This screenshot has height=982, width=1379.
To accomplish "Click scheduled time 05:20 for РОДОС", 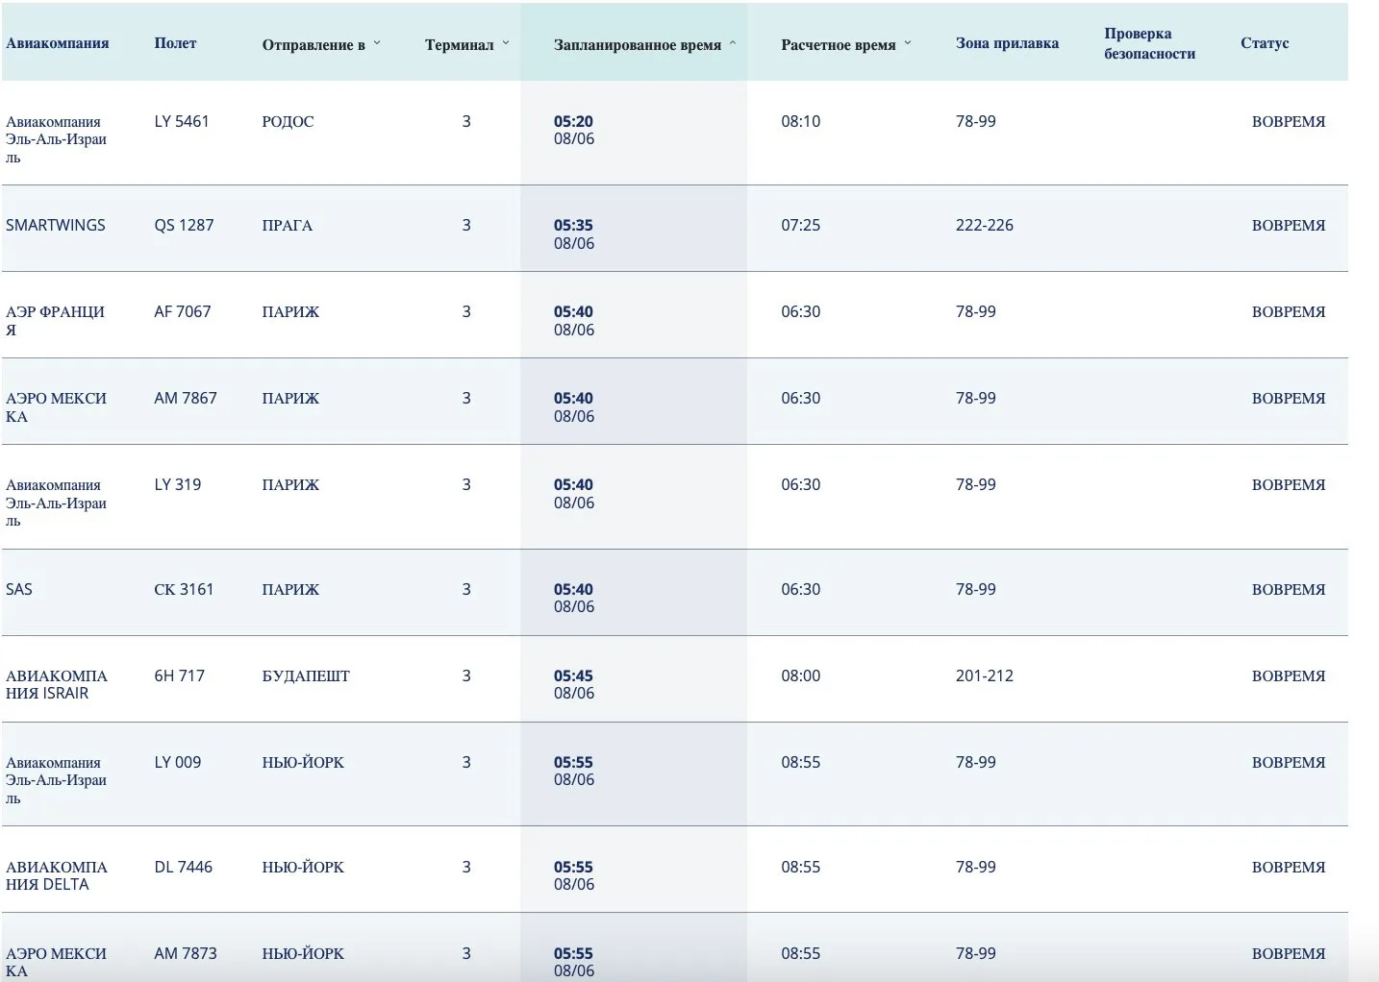I will tap(573, 121).
